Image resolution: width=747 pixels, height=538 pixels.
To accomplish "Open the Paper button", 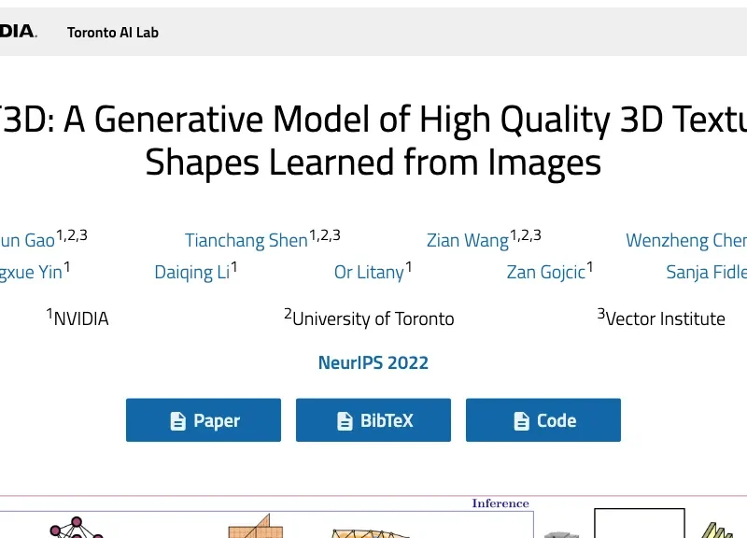I will (204, 420).
